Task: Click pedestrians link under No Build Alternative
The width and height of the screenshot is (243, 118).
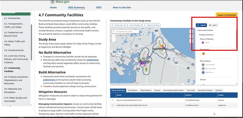Action: [93, 60]
